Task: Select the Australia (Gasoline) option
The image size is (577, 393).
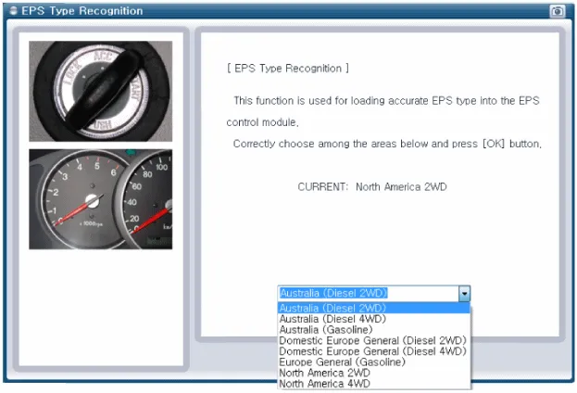Action: point(326,329)
